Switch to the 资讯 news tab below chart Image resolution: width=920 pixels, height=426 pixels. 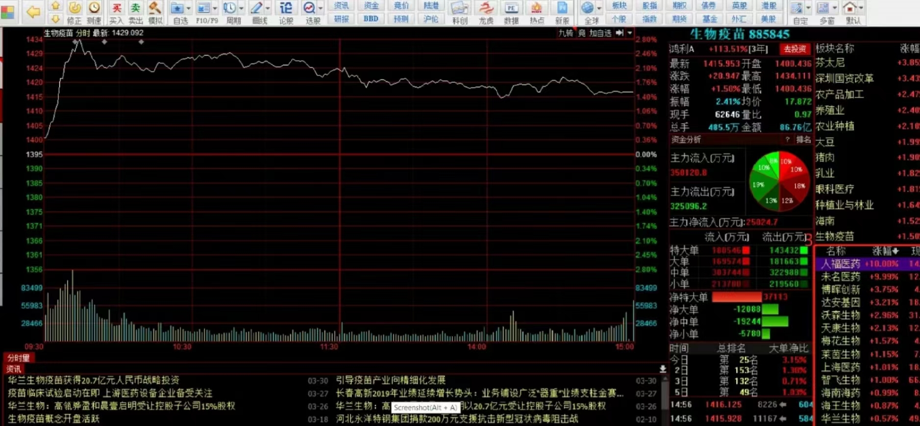14,369
